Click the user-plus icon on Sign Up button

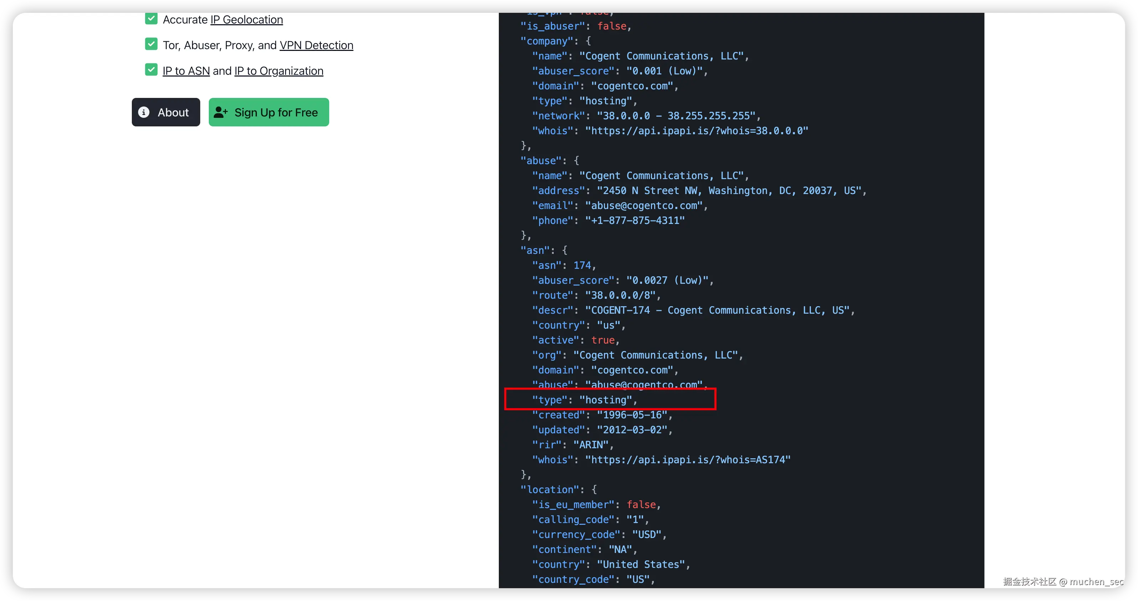coord(221,112)
